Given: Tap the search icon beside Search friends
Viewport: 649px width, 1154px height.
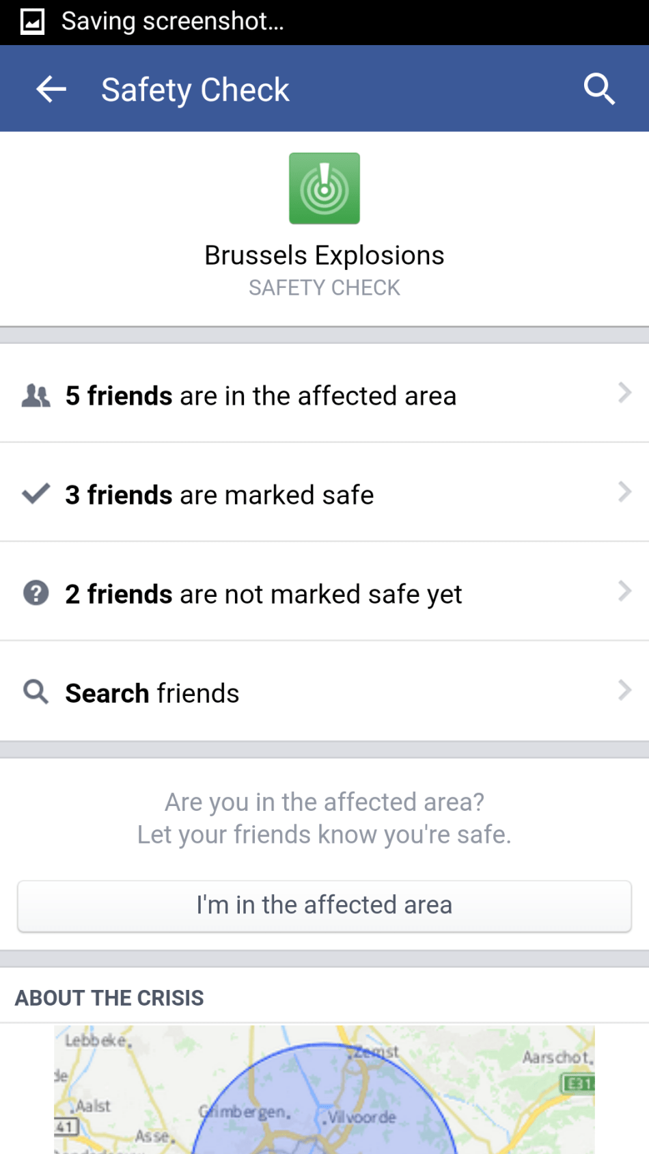Looking at the screenshot, I should tap(36, 692).
